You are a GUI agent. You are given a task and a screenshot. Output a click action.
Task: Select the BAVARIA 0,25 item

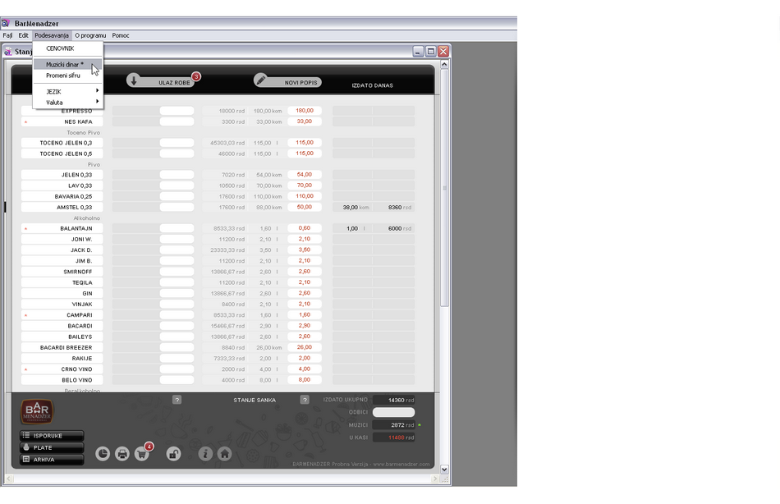(x=62, y=196)
